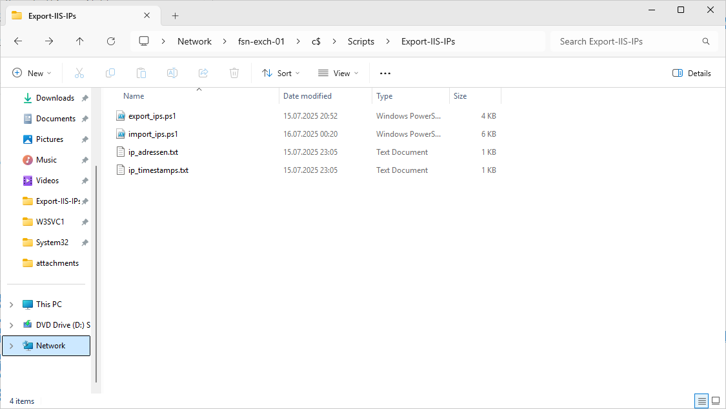This screenshot has height=409, width=726.
Task: Click the PC monitor icon in address bar
Action: pyautogui.click(x=144, y=41)
